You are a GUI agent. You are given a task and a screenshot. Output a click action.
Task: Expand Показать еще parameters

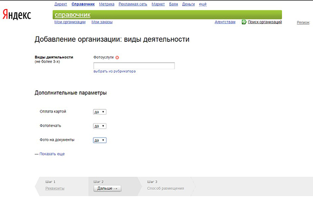[x=52, y=154]
